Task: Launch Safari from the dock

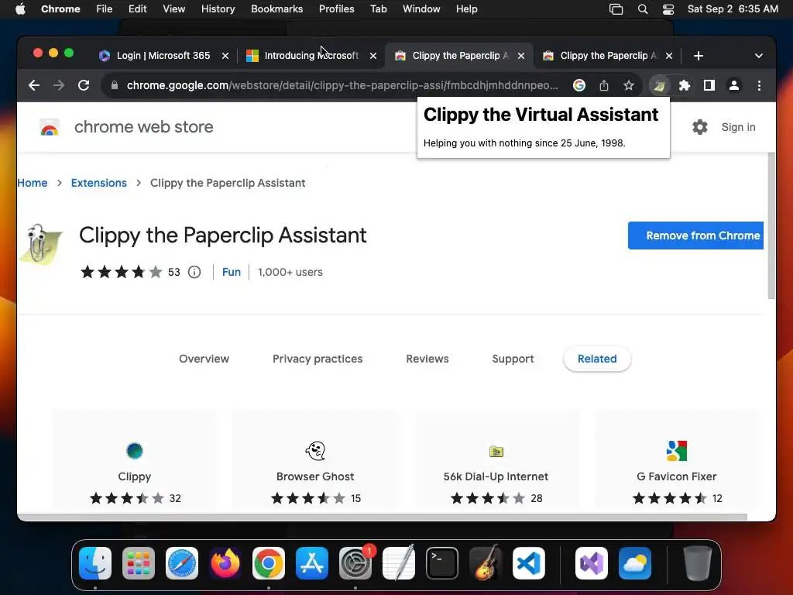Action: pyautogui.click(x=182, y=563)
